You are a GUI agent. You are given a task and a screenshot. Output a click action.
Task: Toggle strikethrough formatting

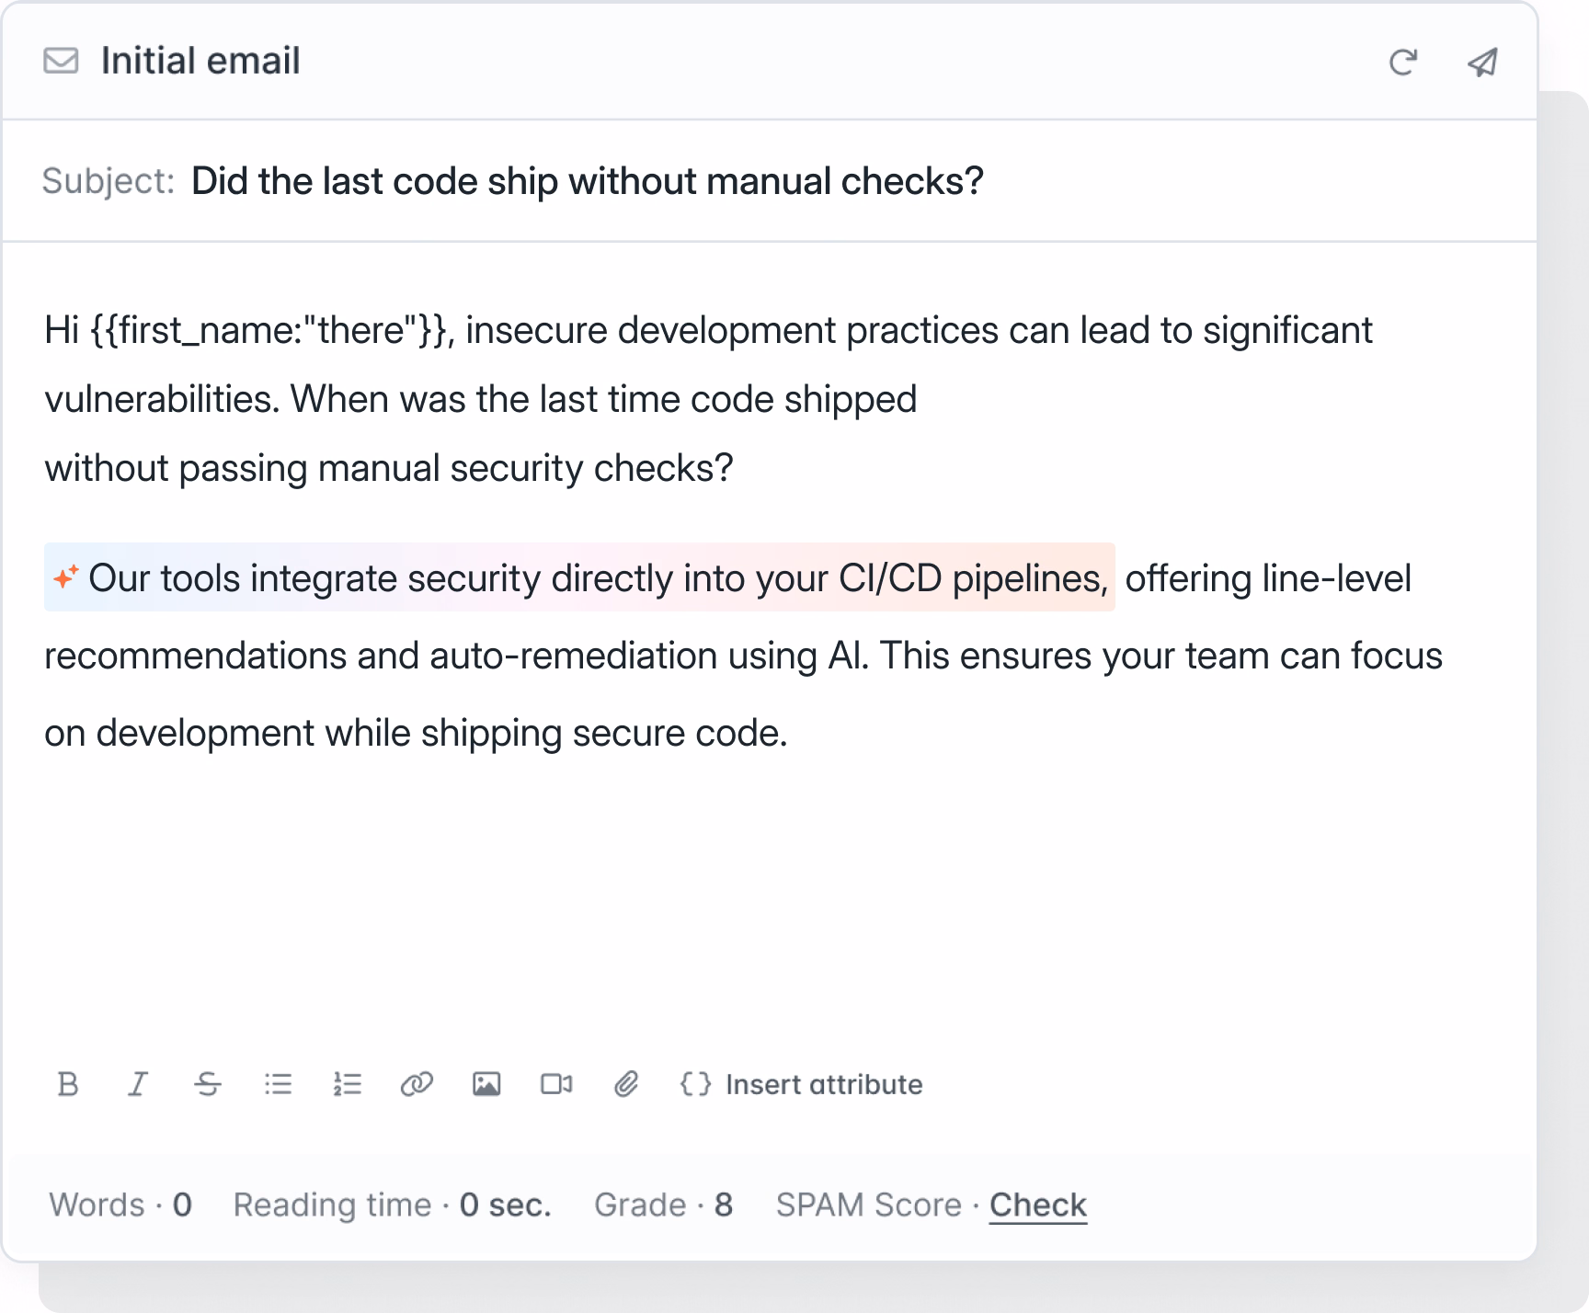tap(208, 1085)
